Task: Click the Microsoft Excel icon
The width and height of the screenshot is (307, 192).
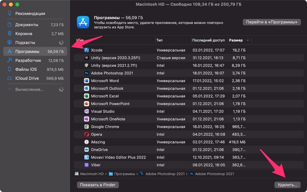Action: point(87,96)
